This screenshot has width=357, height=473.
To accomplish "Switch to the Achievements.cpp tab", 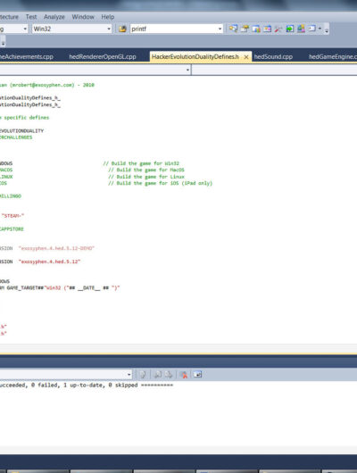I will [x=27, y=57].
